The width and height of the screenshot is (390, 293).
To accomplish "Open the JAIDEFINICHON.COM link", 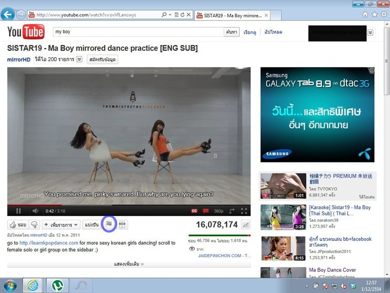I will click(x=224, y=255).
